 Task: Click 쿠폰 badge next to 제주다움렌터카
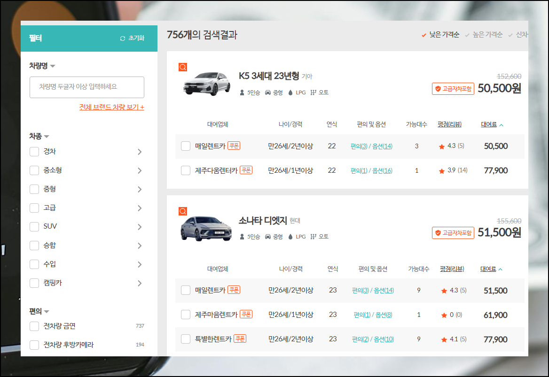tap(246, 170)
